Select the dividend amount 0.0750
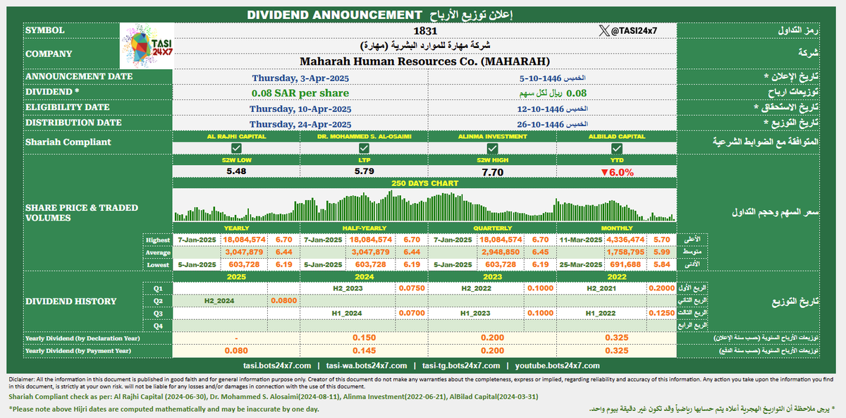 pyautogui.click(x=412, y=288)
